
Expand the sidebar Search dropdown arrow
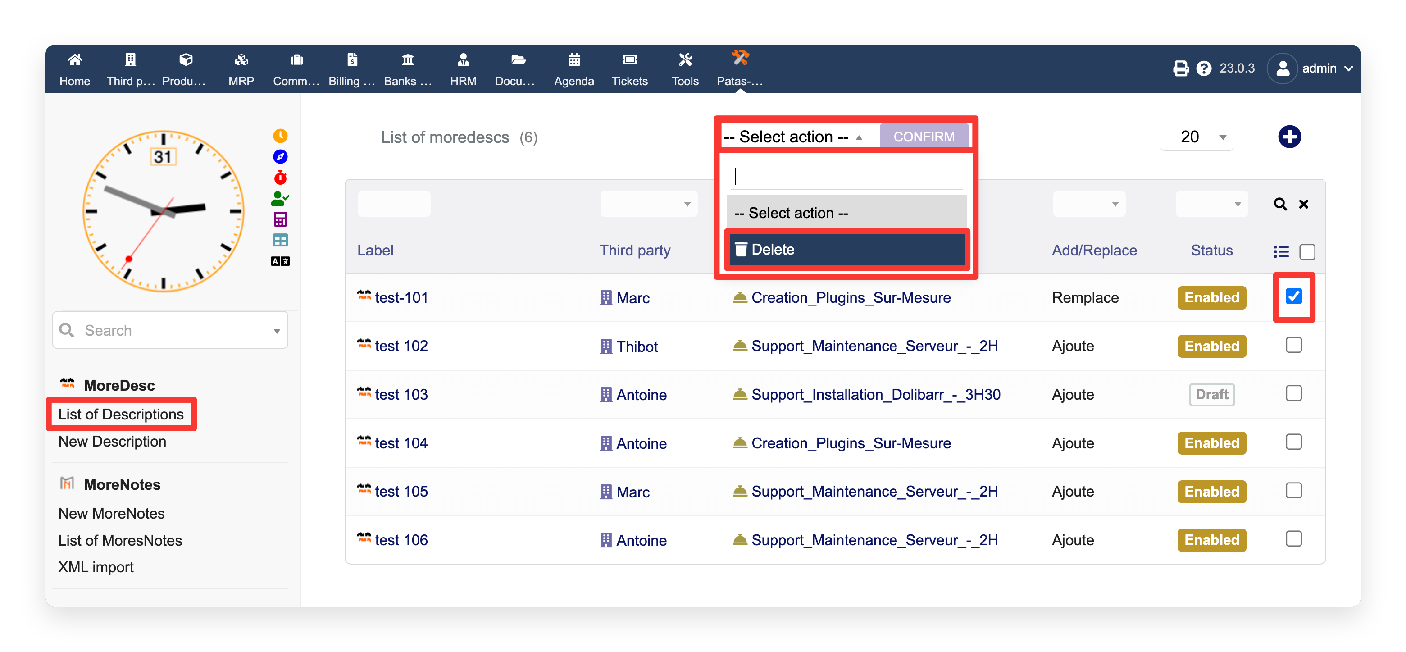[x=277, y=331]
